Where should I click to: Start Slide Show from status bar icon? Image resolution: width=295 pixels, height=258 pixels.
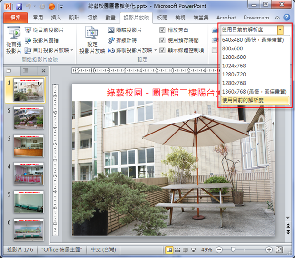pyautogui.click(x=193, y=250)
